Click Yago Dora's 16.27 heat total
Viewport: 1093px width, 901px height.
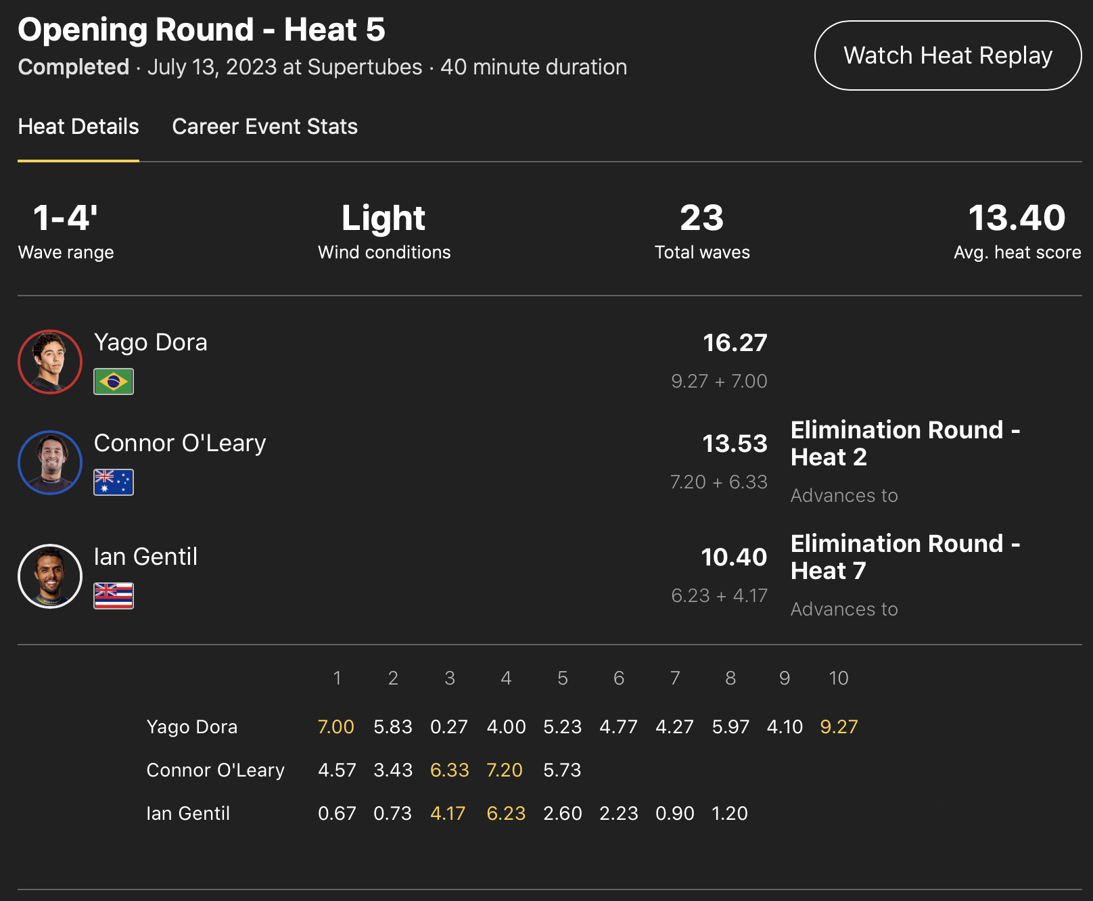coord(735,343)
